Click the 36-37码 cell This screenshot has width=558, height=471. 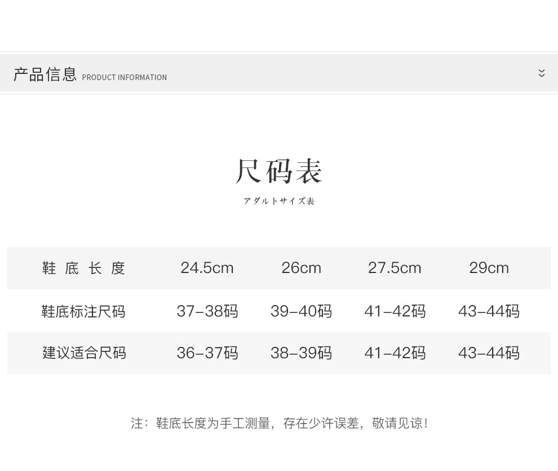207,353
